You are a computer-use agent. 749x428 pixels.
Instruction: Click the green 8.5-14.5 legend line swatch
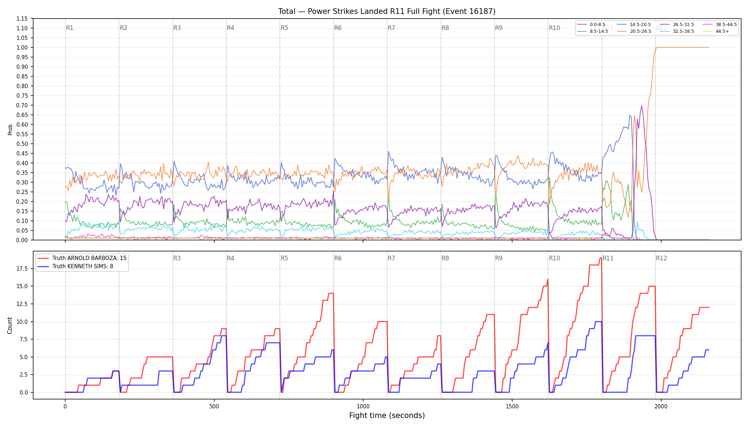[x=582, y=31]
